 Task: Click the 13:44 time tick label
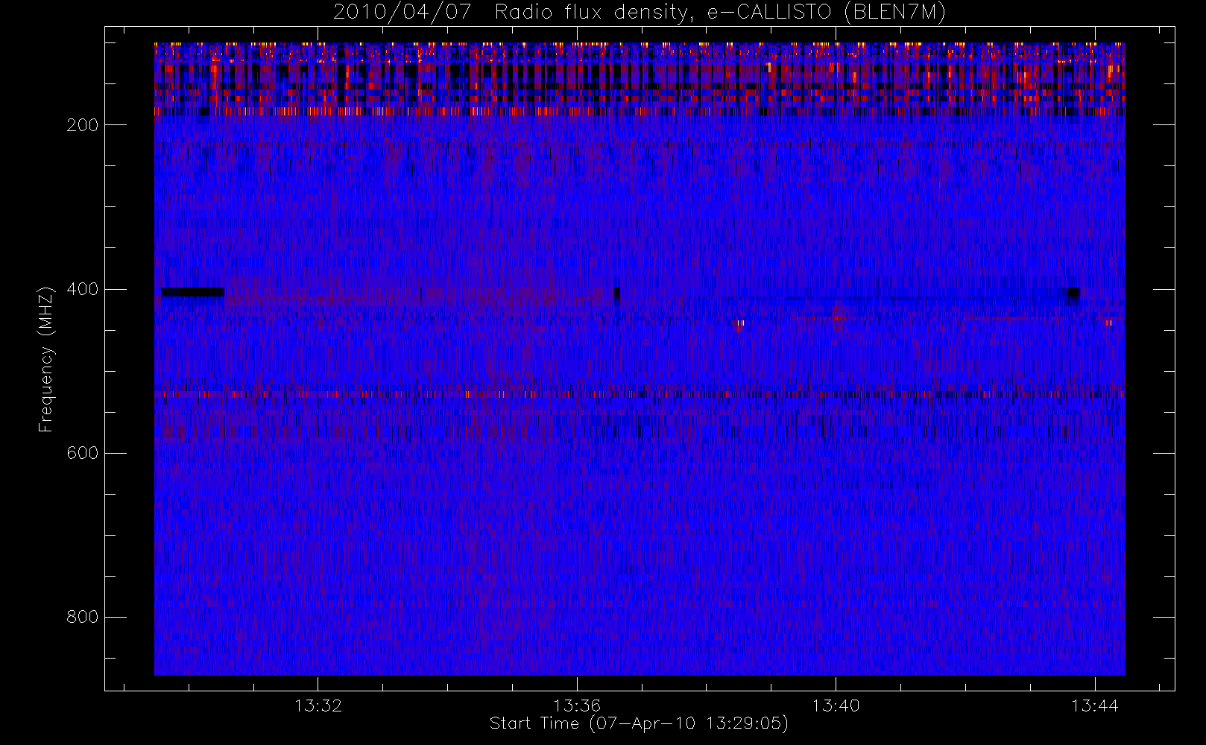(1095, 706)
